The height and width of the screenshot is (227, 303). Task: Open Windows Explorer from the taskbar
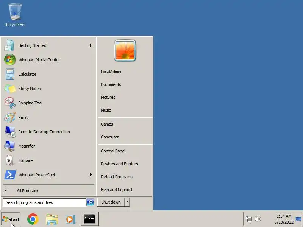point(52,219)
